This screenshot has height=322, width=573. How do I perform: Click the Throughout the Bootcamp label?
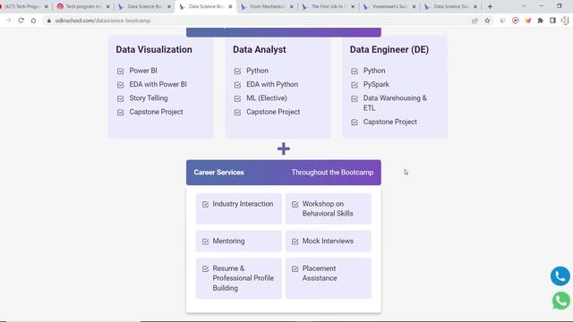click(332, 173)
